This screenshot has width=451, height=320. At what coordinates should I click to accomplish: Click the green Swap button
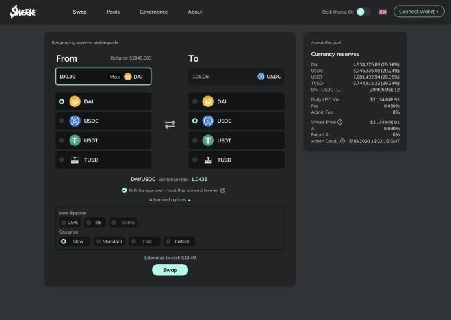[x=170, y=270]
